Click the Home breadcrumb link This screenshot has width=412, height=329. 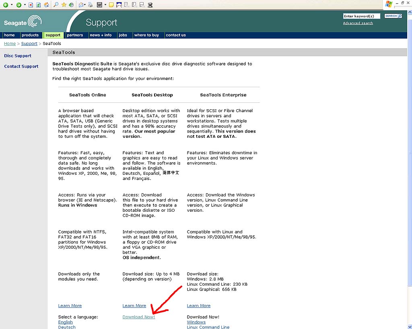coord(10,43)
